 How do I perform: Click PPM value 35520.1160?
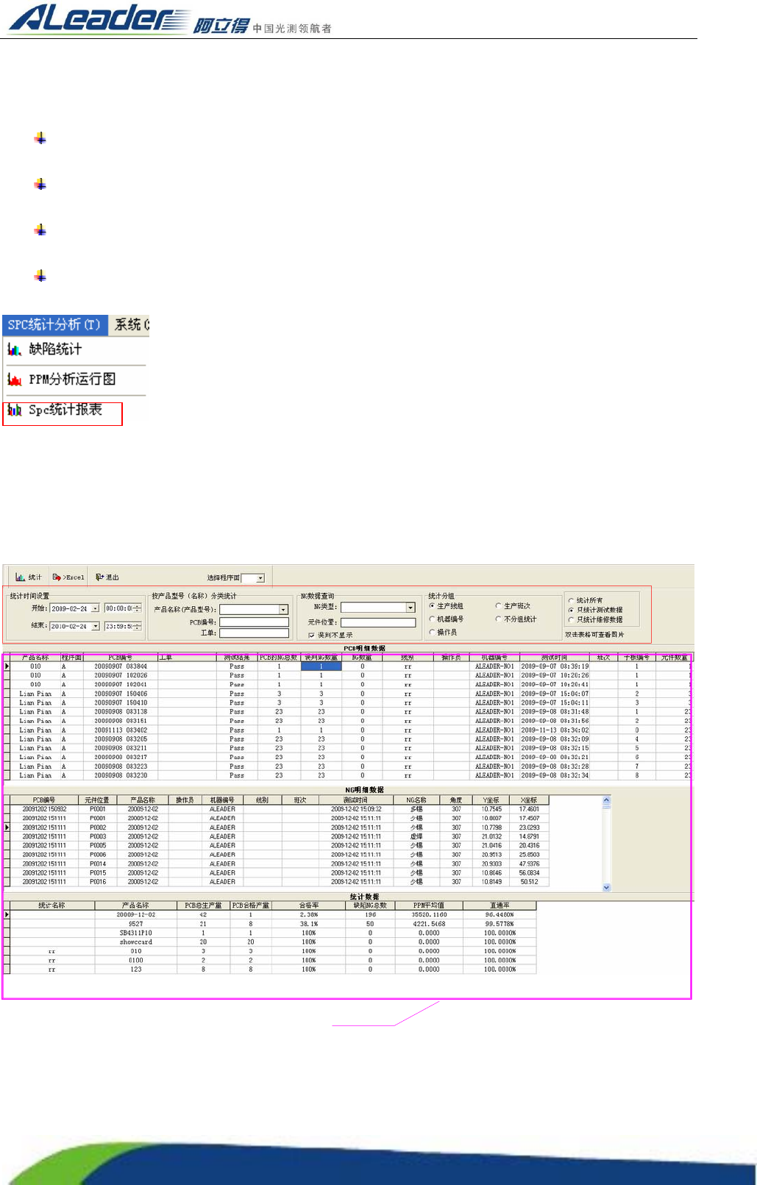tap(429, 915)
